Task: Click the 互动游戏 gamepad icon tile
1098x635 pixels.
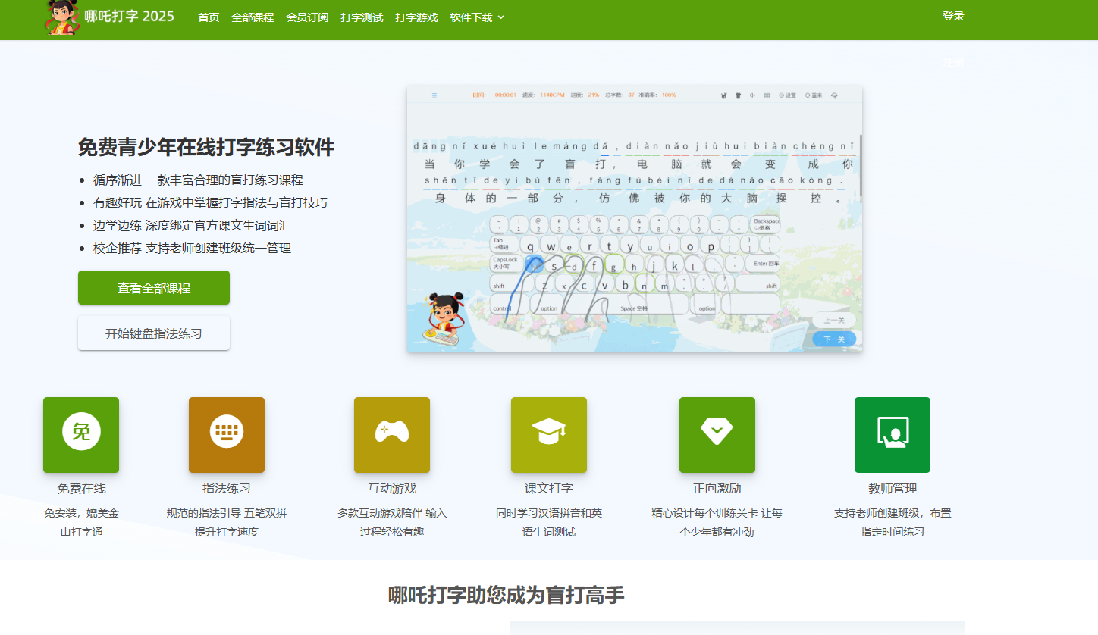Action: [x=392, y=435]
